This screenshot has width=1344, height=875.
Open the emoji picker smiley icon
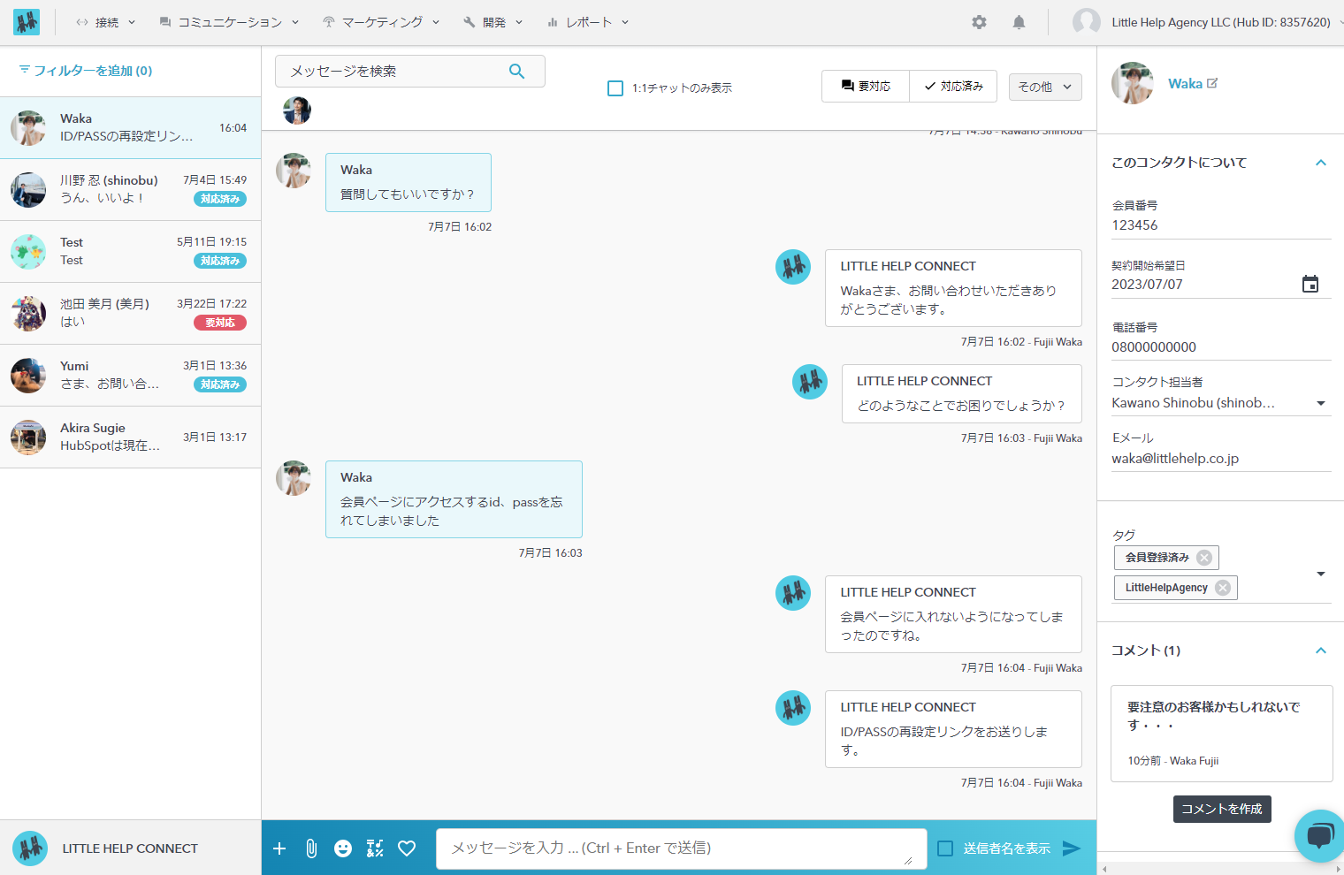[343, 848]
